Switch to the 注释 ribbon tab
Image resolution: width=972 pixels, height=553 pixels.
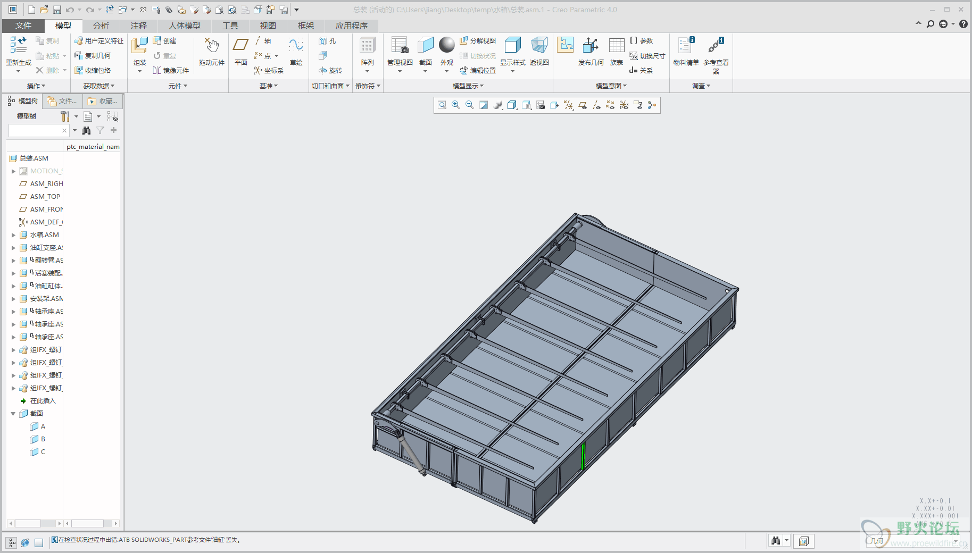tap(138, 26)
